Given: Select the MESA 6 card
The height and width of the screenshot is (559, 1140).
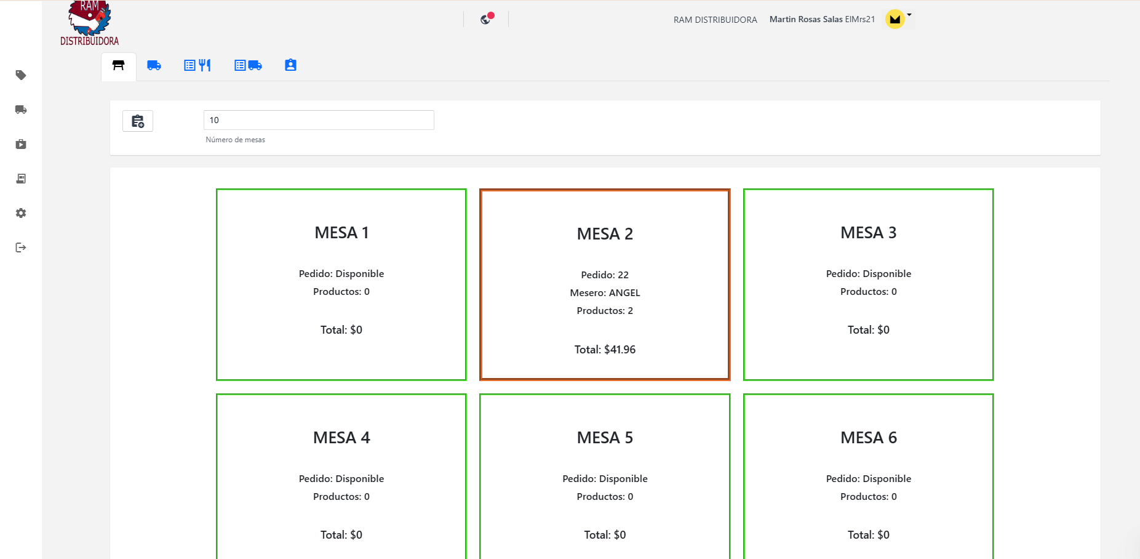Looking at the screenshot, I should (x=869, y=476).
